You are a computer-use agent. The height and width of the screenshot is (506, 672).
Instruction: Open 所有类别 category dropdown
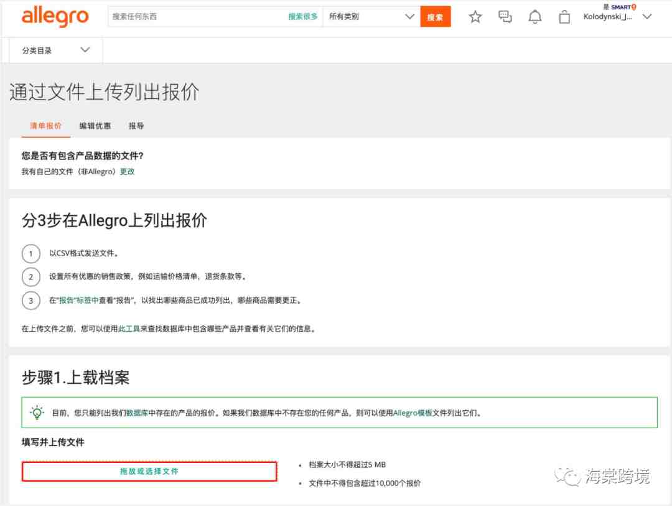coord(371,17)
